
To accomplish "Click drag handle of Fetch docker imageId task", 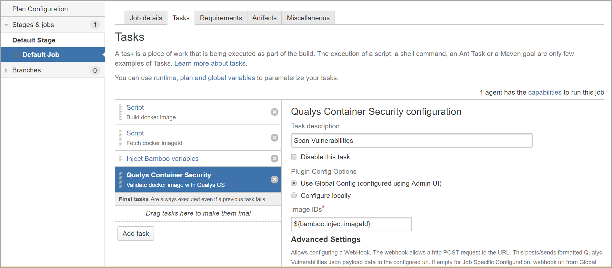I will [x=121, y=138].
